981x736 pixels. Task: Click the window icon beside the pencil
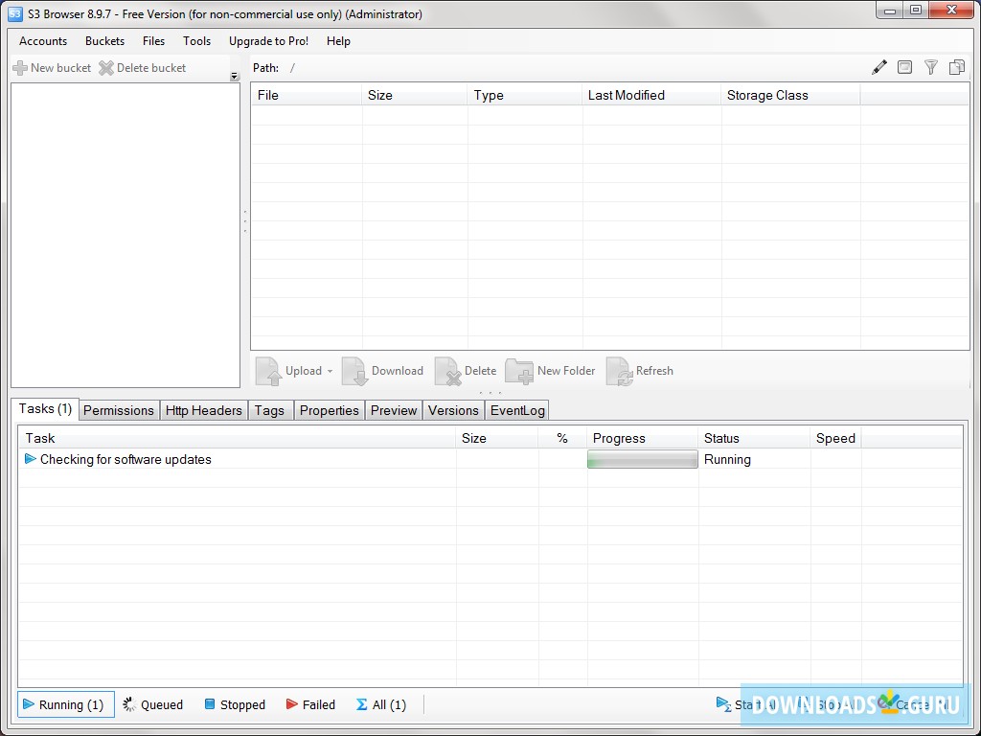point(904,67)
